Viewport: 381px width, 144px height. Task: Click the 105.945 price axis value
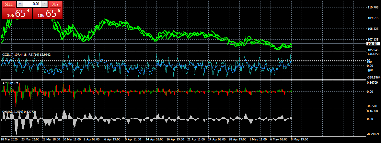point(373,50)
